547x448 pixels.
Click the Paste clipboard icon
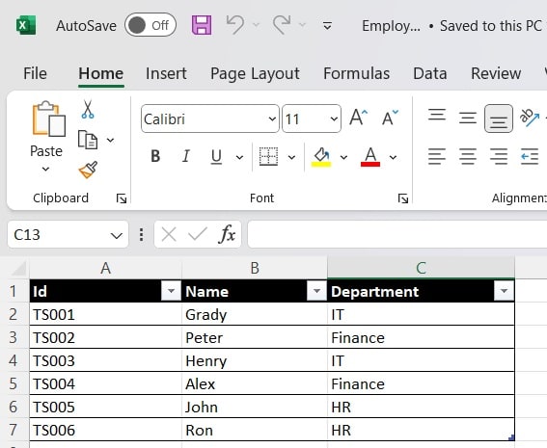coord(48,119)
